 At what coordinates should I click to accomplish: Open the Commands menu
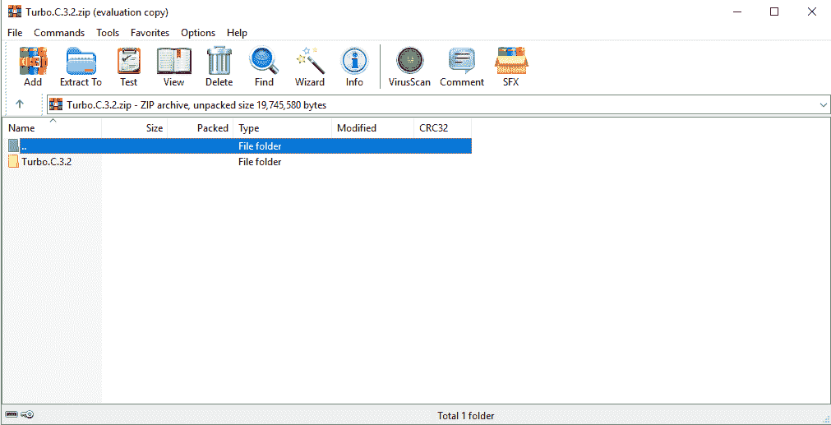coord(59,33)
